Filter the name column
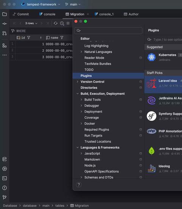Screen dimensions: 182x209 [62, 38]
